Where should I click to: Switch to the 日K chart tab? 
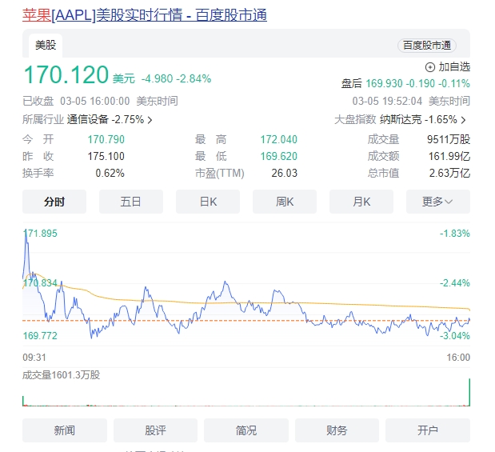pos(208,202)
